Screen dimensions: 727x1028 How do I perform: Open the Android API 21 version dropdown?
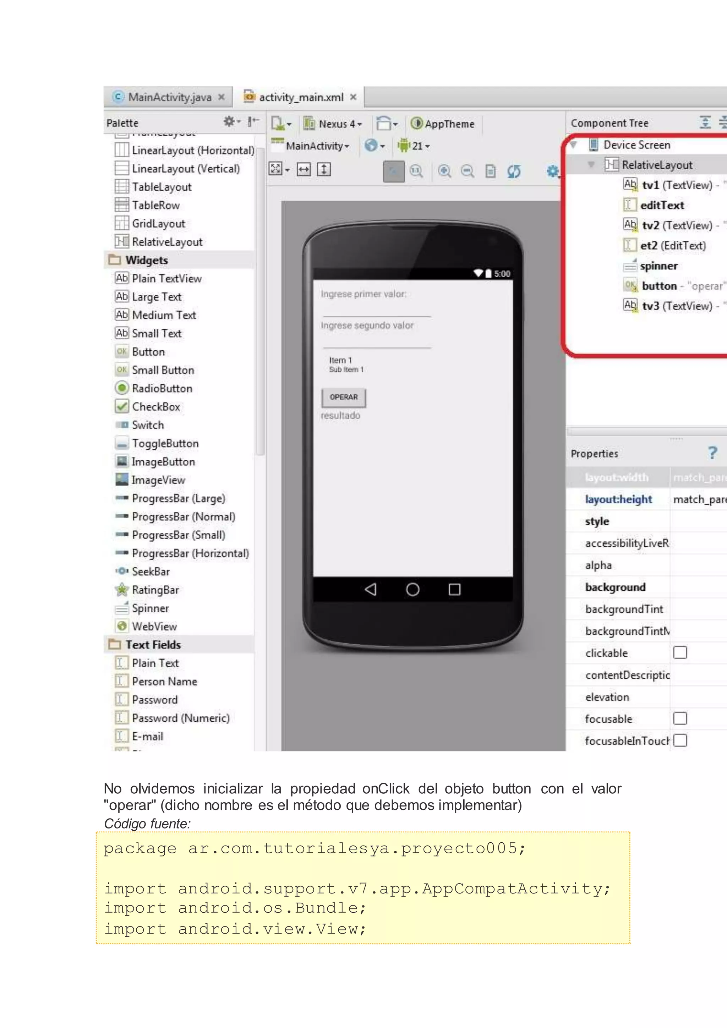pos(414,146)
